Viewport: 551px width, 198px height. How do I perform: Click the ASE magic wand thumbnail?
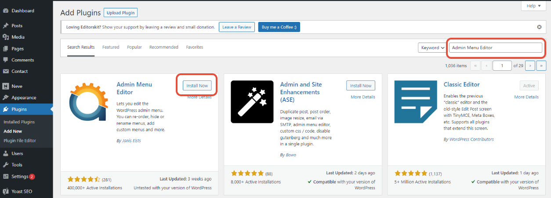click(x=252, y=102)
